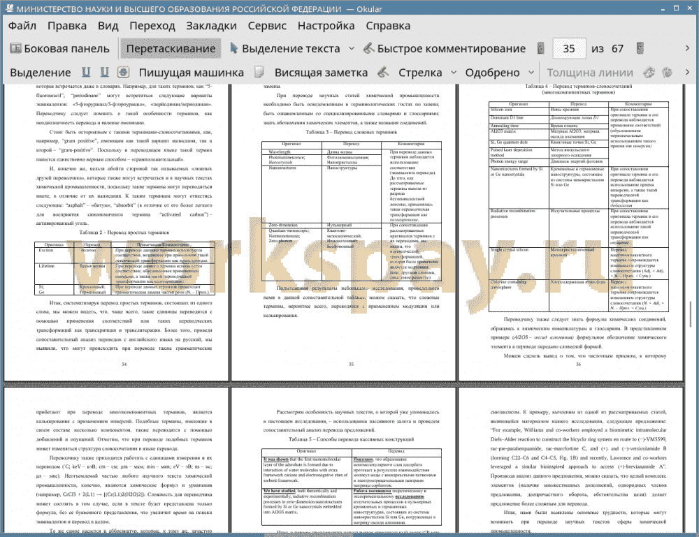
Task: Click the color palette icon after Толщина линии
Action: pos(649,73)
